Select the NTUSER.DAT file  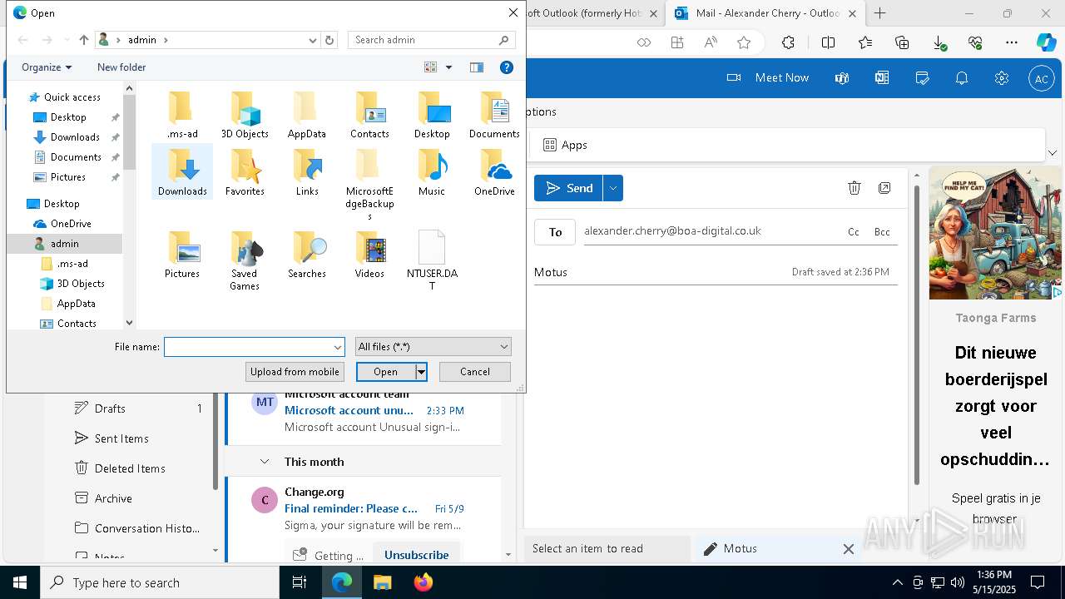432,260
